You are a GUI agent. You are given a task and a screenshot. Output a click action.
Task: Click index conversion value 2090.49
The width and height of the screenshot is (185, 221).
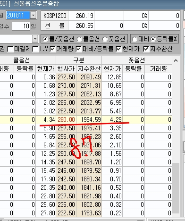[89, 77]
